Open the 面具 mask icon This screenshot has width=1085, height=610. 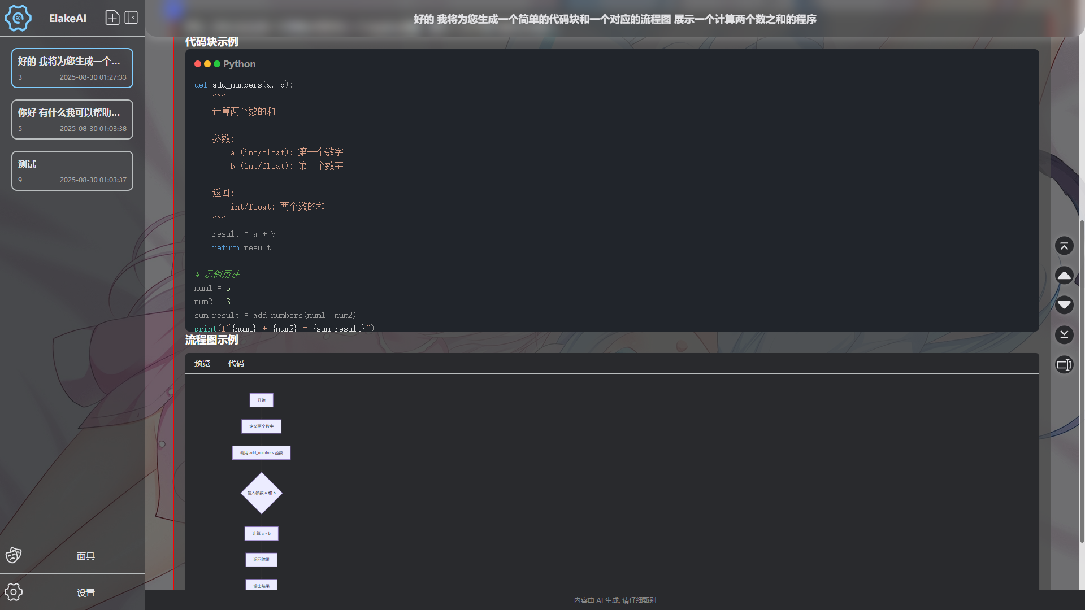[14, 556]
